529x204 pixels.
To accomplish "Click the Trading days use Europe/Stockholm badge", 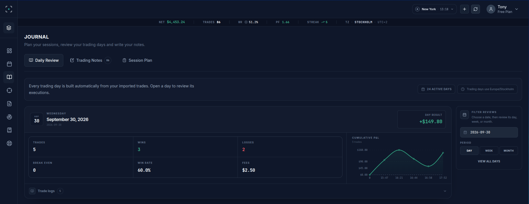I will click(x=487, y=89).
